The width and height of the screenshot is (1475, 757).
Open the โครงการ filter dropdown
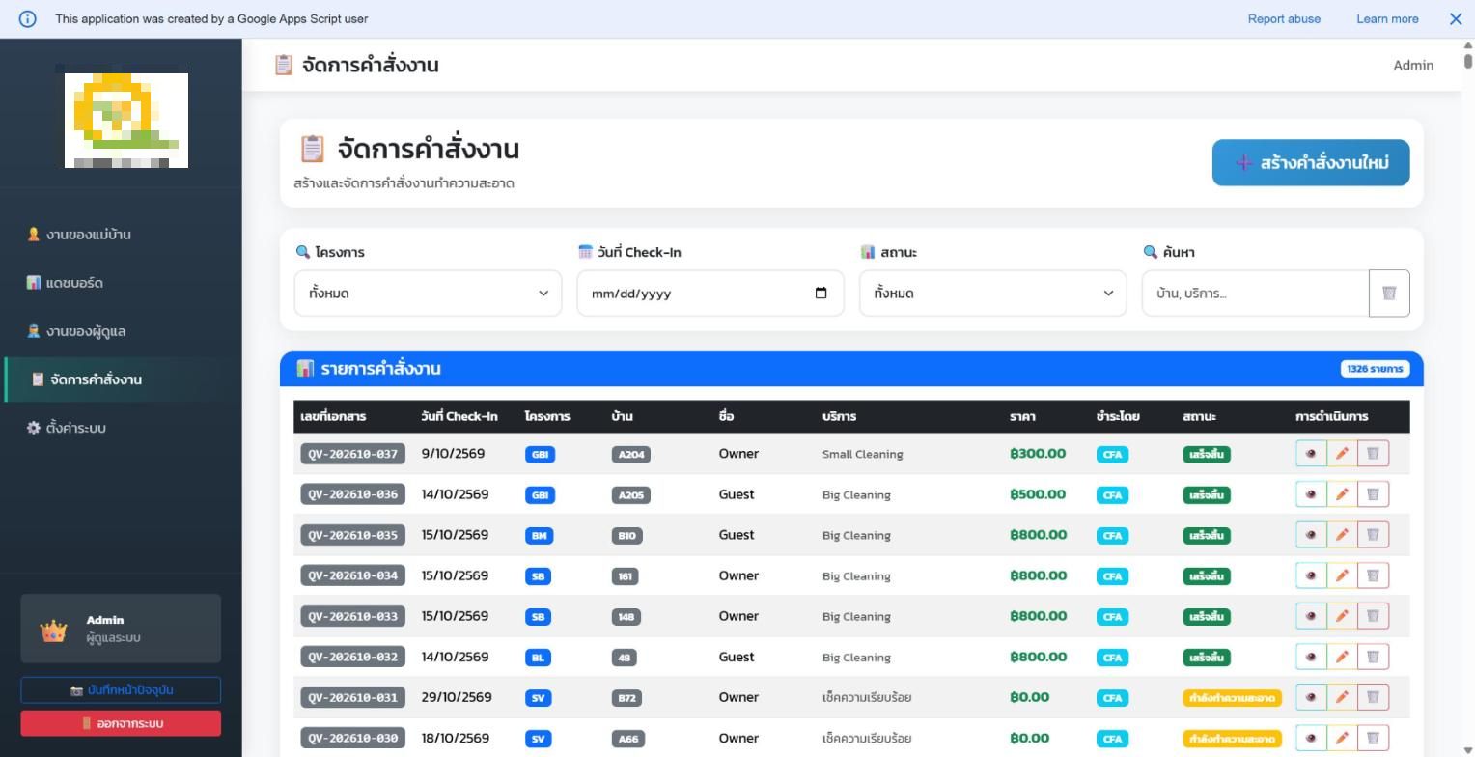point(428,294)
